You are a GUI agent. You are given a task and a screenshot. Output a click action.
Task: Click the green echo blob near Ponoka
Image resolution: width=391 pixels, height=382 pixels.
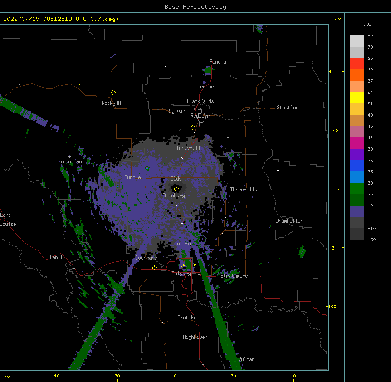tap(207, 70)
